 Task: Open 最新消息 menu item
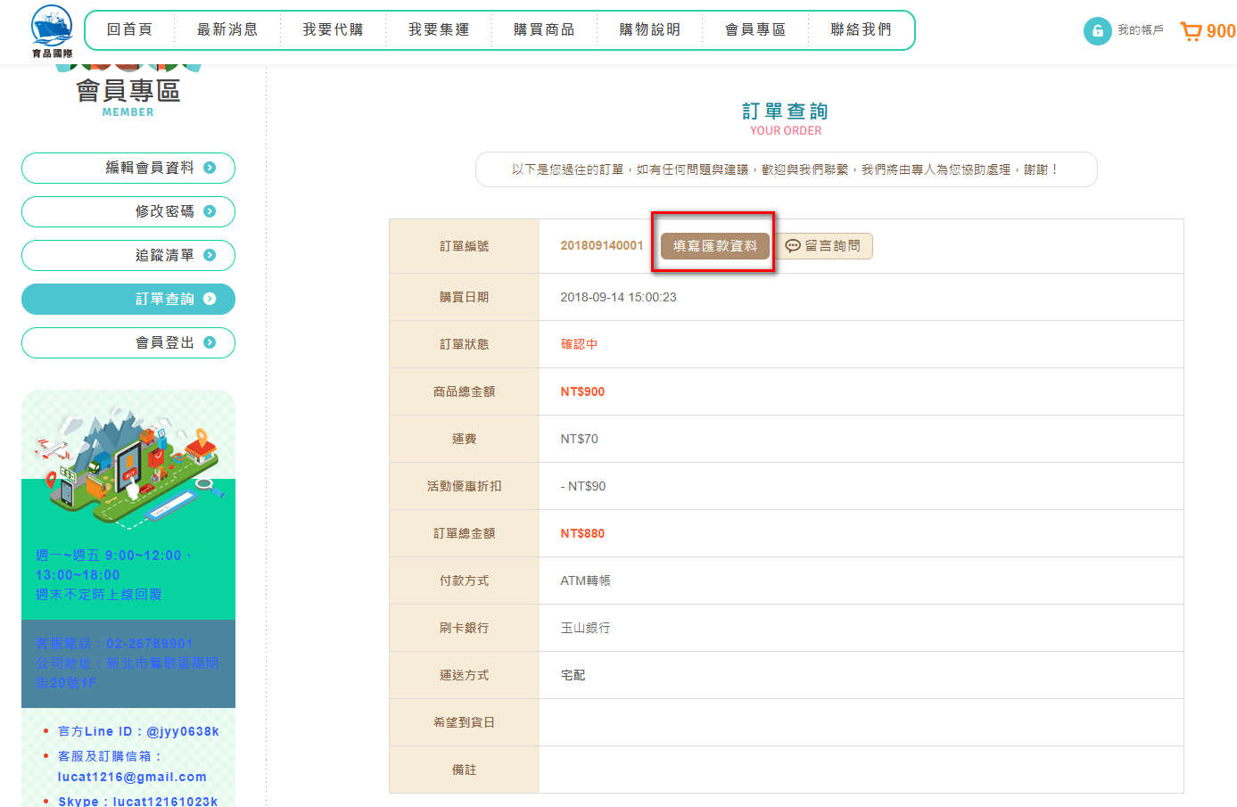(227, 30)
